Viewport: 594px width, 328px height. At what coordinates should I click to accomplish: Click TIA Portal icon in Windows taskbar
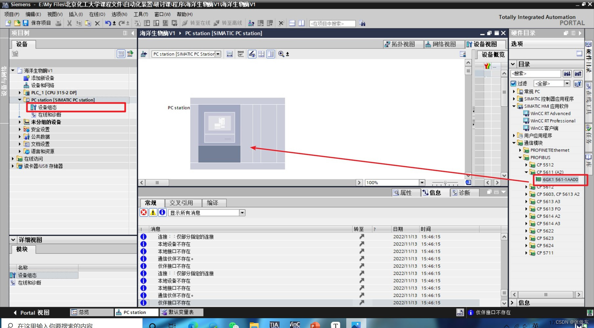tap(274, 324)
